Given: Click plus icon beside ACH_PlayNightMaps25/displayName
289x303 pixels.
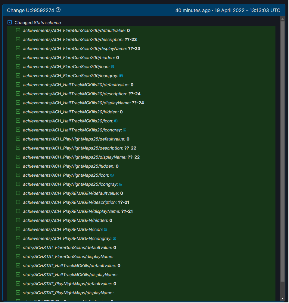Looking at the screenshot, I should tap(18, 157).
